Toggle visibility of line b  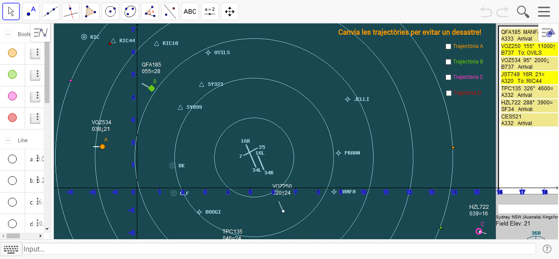[x=12, y=181]
